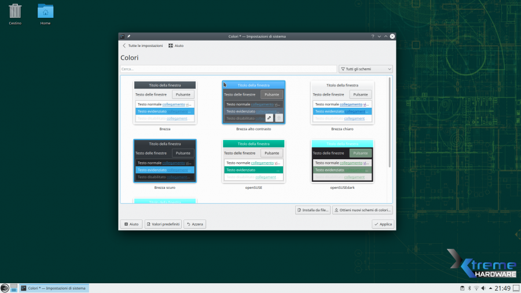Go back to 'Tutte le impostazioni'
521x293 pixels.
(142, 46)
